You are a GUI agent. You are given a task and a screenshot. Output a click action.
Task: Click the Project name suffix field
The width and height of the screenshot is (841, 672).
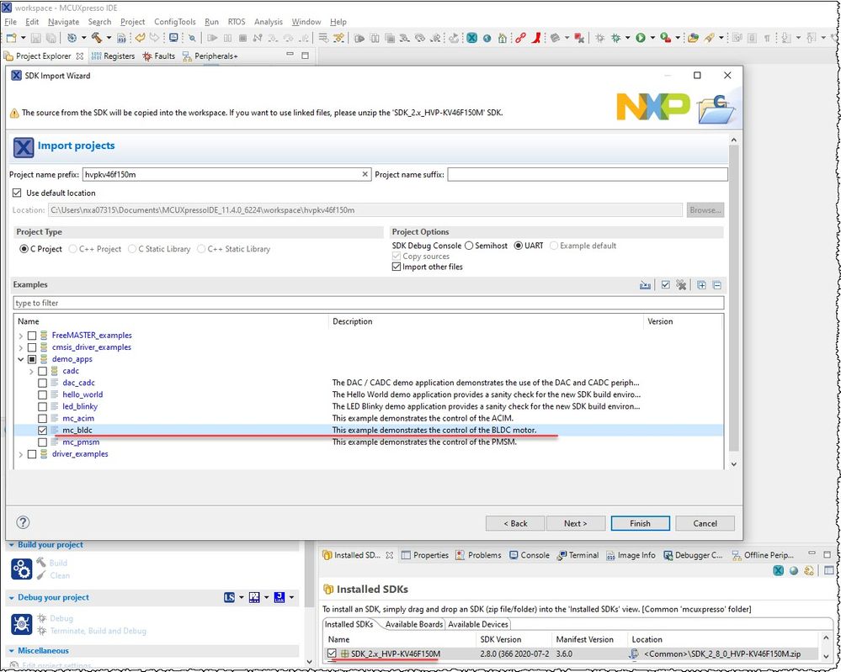[x=588, y=174]
